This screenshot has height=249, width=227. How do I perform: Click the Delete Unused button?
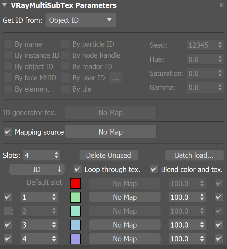coord(109,155)
